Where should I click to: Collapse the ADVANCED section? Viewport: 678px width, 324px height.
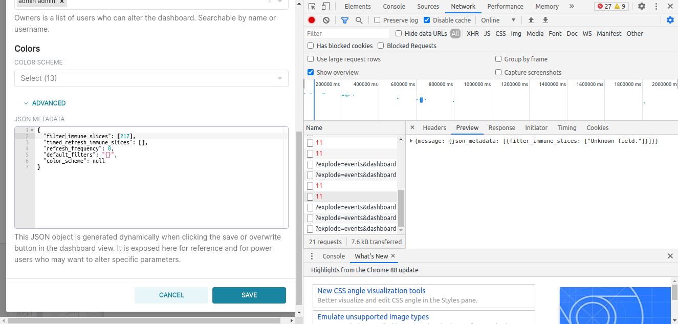45,103
